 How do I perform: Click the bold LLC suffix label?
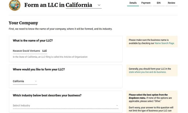45,51
